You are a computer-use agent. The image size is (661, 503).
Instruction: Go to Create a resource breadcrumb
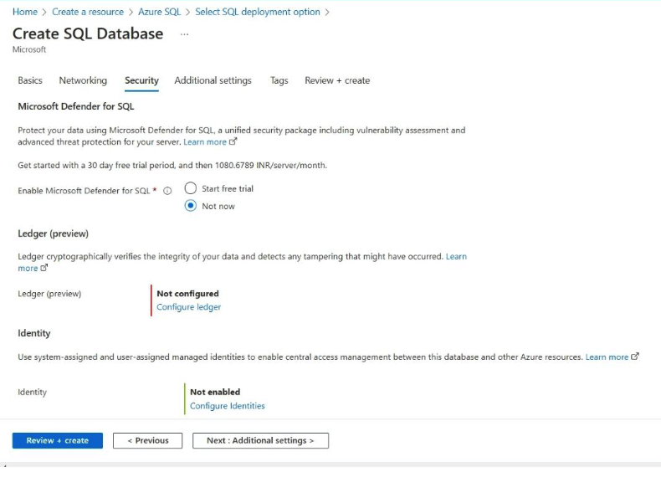tap(88, 12)
